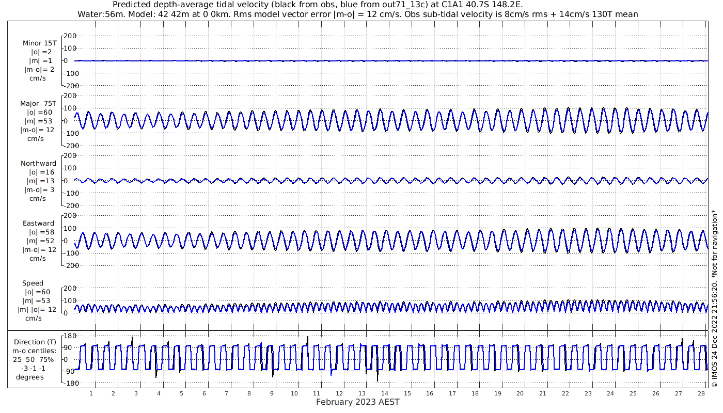723x413 pixels.
Task: Click the 'Major -75T' panel label
Action: tap(38, 103)
